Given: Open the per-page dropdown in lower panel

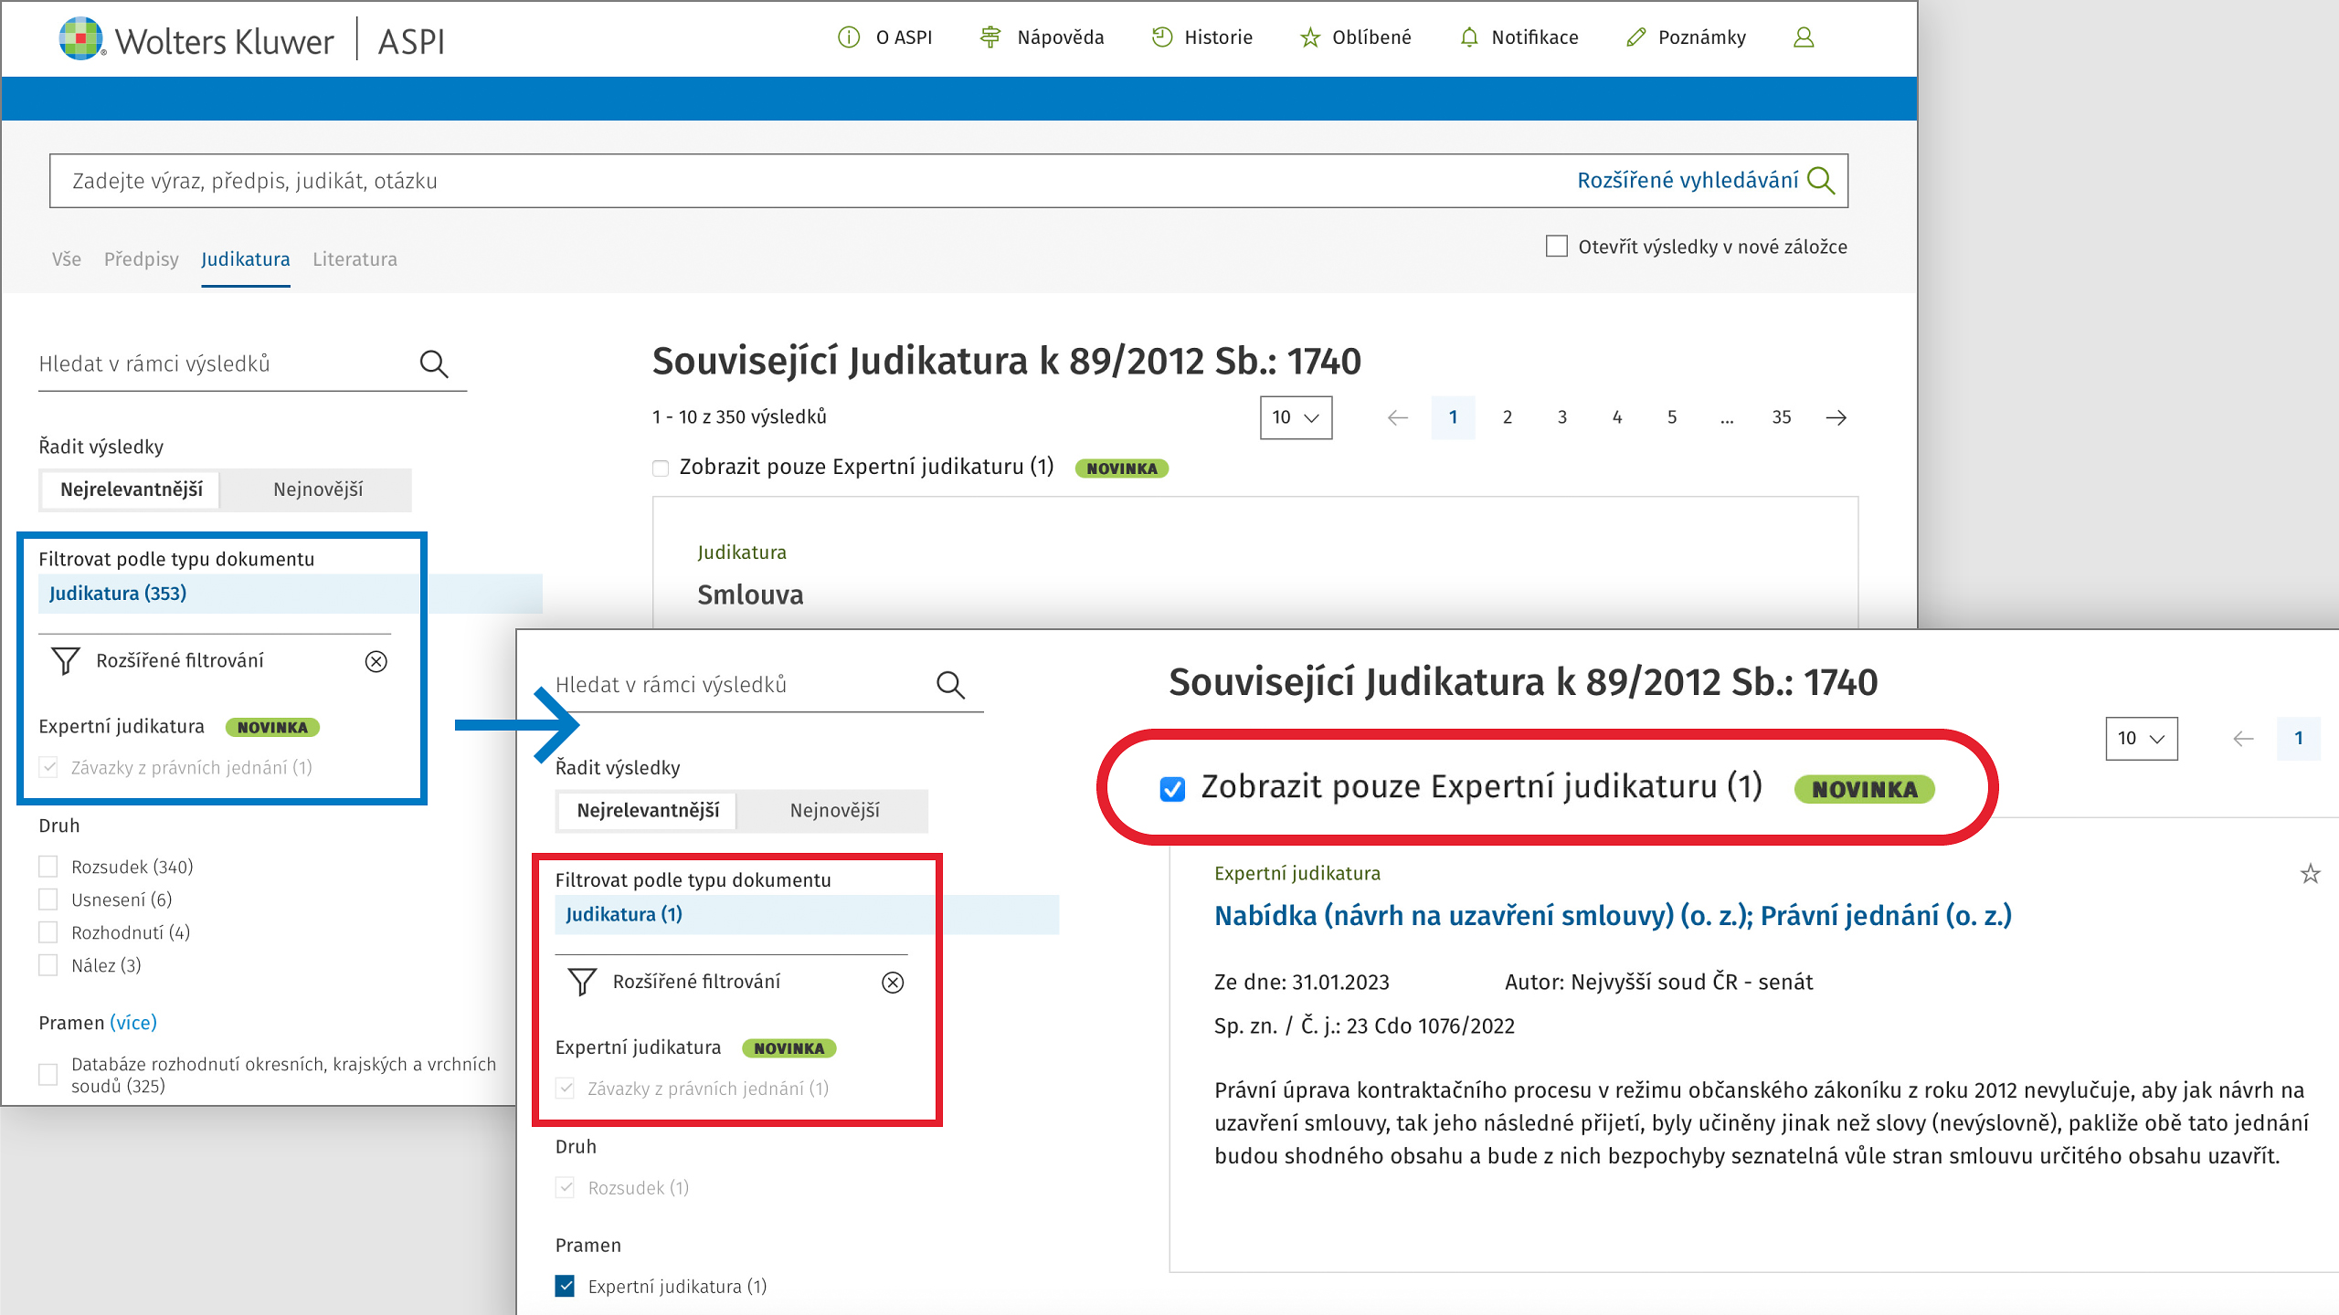Looking at the screenshot, I should click(x=2141, y=739).
